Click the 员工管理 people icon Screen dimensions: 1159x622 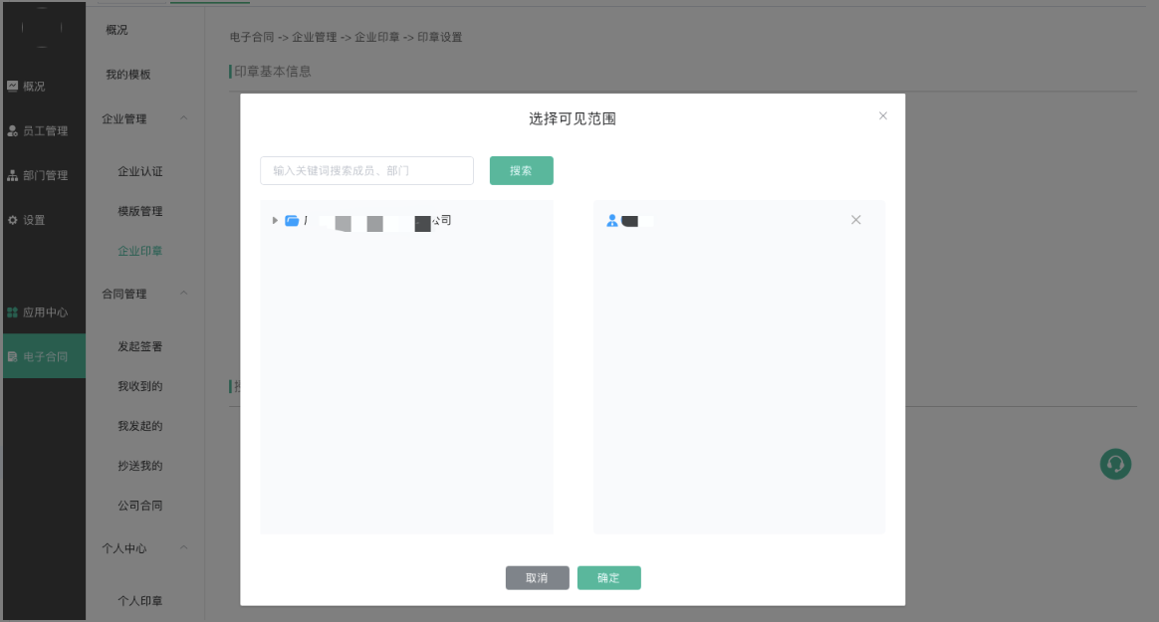coord(13,130)
